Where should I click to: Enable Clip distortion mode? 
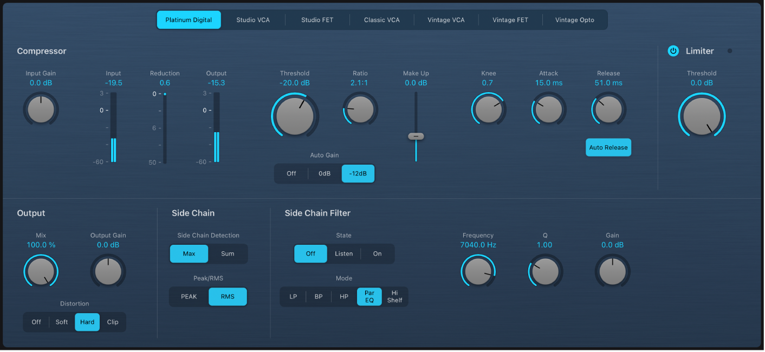click(113, 322)
